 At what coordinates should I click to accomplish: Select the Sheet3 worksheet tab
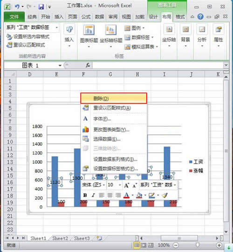(82, 238)
